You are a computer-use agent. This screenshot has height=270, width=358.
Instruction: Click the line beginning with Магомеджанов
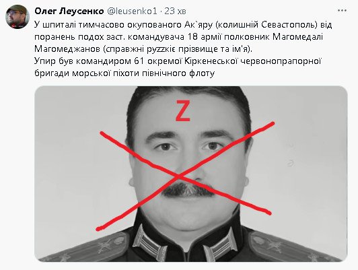pos(143,49)
